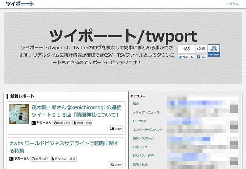Open the 茂木健一郎さん 靖国神社 report title
This screenshot has width=246, height=169.
pos(76,111)
